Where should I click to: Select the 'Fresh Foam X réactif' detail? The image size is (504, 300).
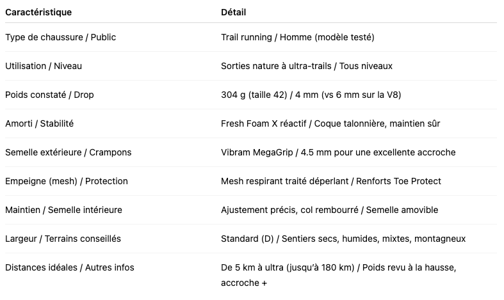tap(264, 123)
